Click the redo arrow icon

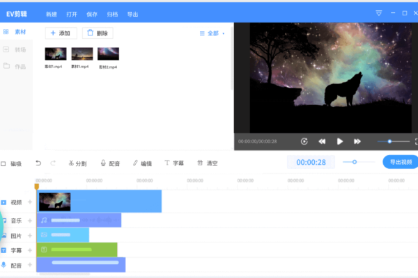coord(53,163)
